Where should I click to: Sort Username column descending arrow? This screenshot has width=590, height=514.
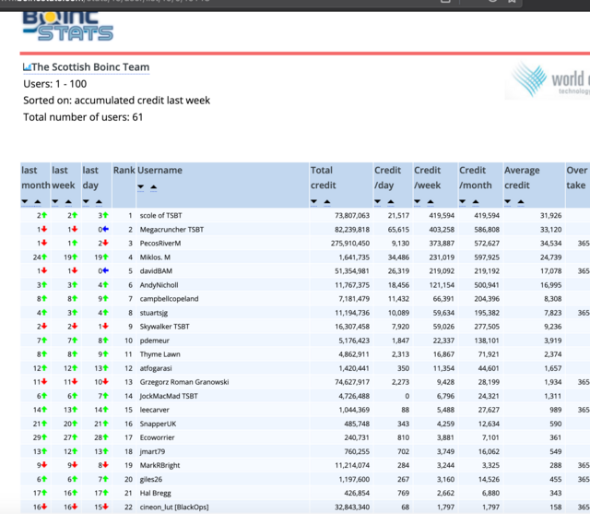(141, 186)
